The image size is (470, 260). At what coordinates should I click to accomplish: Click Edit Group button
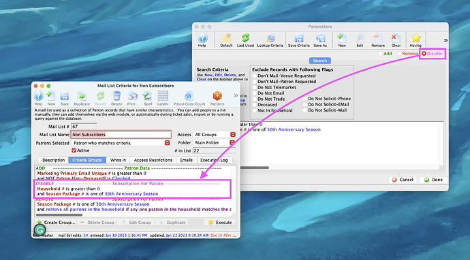[136, 223]
